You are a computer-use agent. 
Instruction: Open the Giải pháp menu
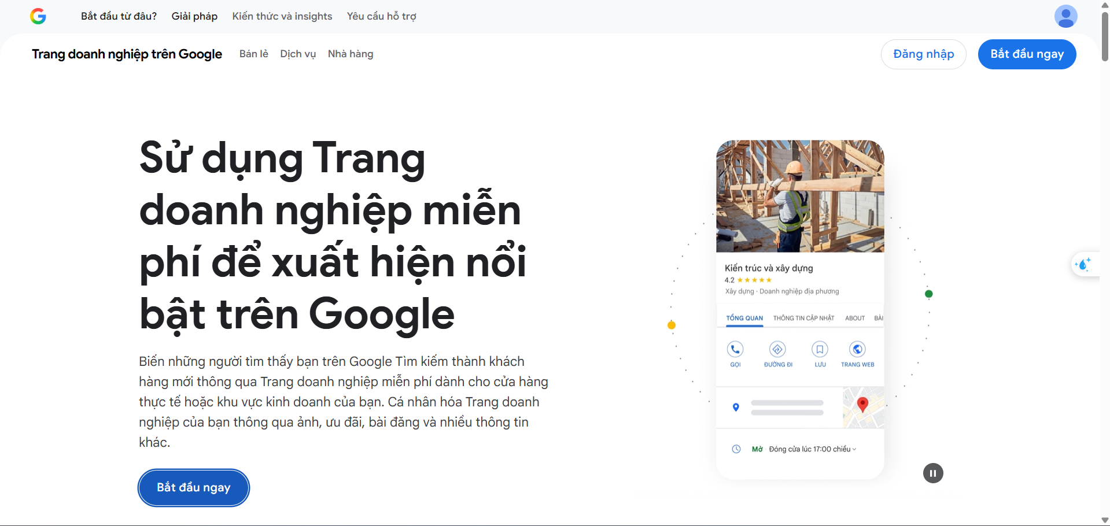pyautogui.click(x=194, y=16)
